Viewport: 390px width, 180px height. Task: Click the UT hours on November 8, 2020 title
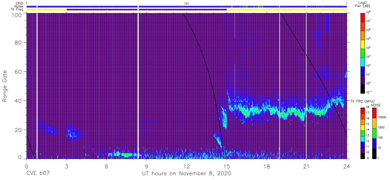pos(186,174)
